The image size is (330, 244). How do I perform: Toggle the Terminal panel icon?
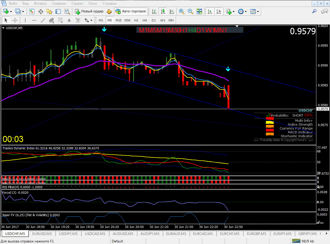pyautogui.click(x=58, y=11)
